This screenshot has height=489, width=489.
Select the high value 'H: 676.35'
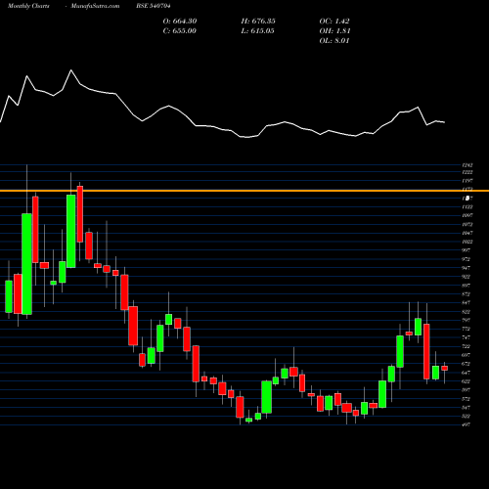(258, 21)
